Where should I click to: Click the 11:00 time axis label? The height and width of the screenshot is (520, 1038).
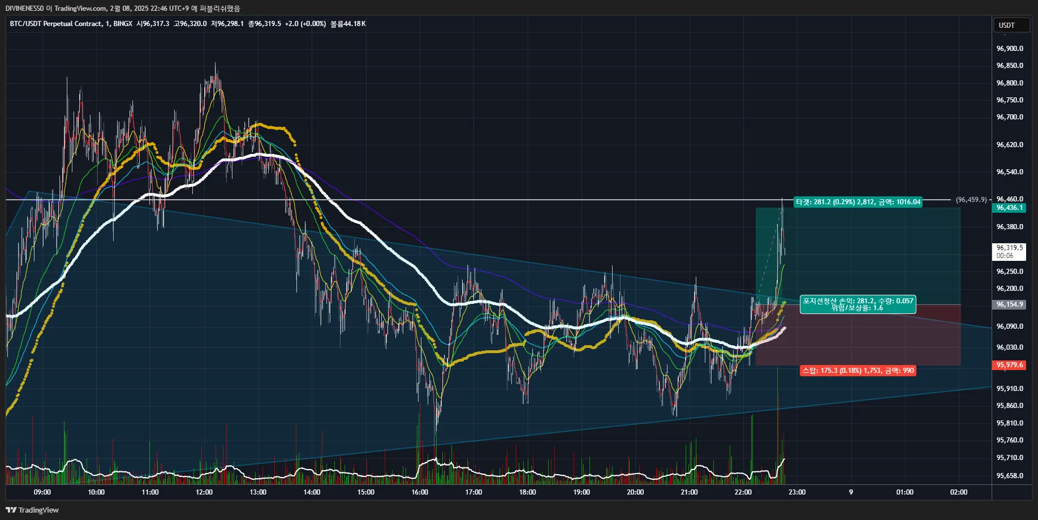click(150, 492)
